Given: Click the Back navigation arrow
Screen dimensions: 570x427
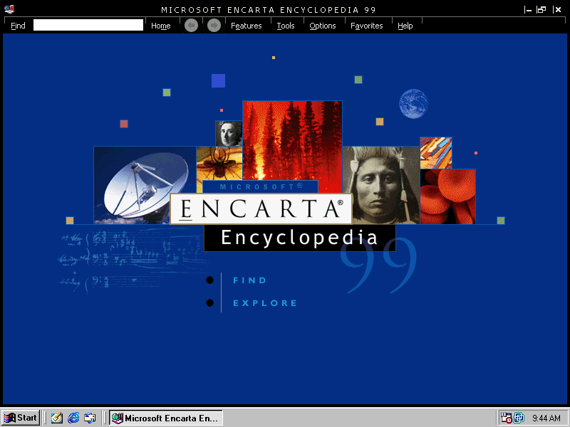Looking at the screenshot, I should 190,25.
